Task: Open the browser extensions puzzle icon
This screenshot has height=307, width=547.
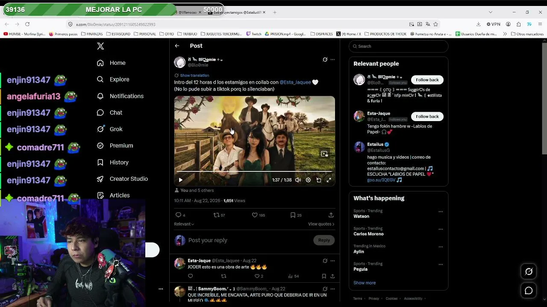Action: pyautogui.click(x=518, y=24)
